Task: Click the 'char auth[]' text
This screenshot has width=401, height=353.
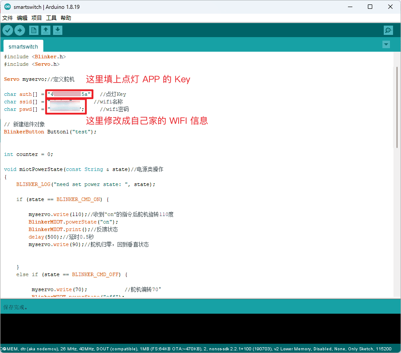Action: pos(20,94)
